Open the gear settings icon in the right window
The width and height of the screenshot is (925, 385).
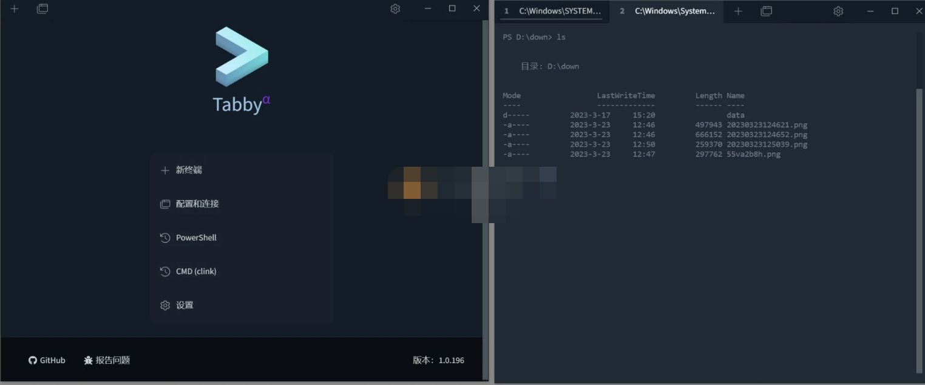tap(838, 11)
